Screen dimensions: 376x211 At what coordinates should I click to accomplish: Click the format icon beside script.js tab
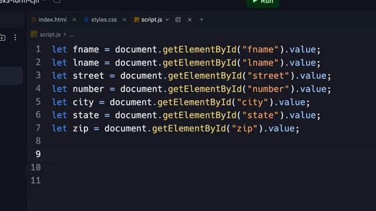click(178, 19)
